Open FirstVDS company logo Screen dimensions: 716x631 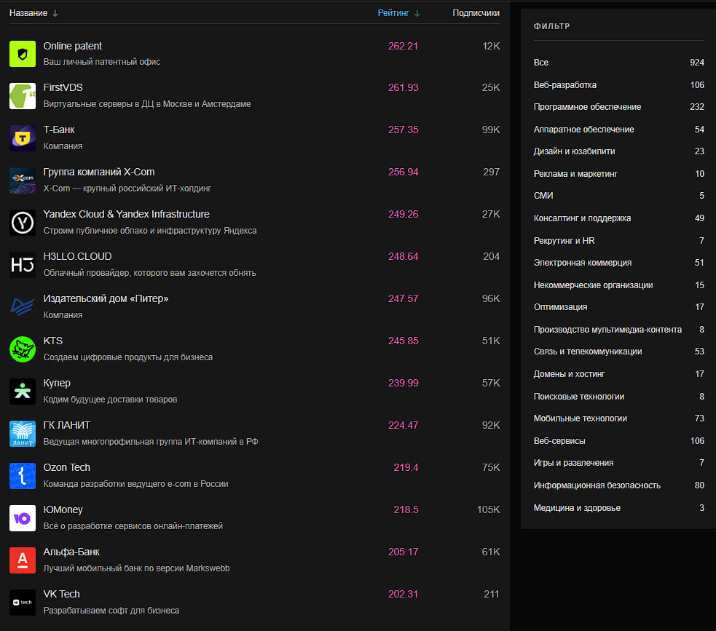click(23, 96)
